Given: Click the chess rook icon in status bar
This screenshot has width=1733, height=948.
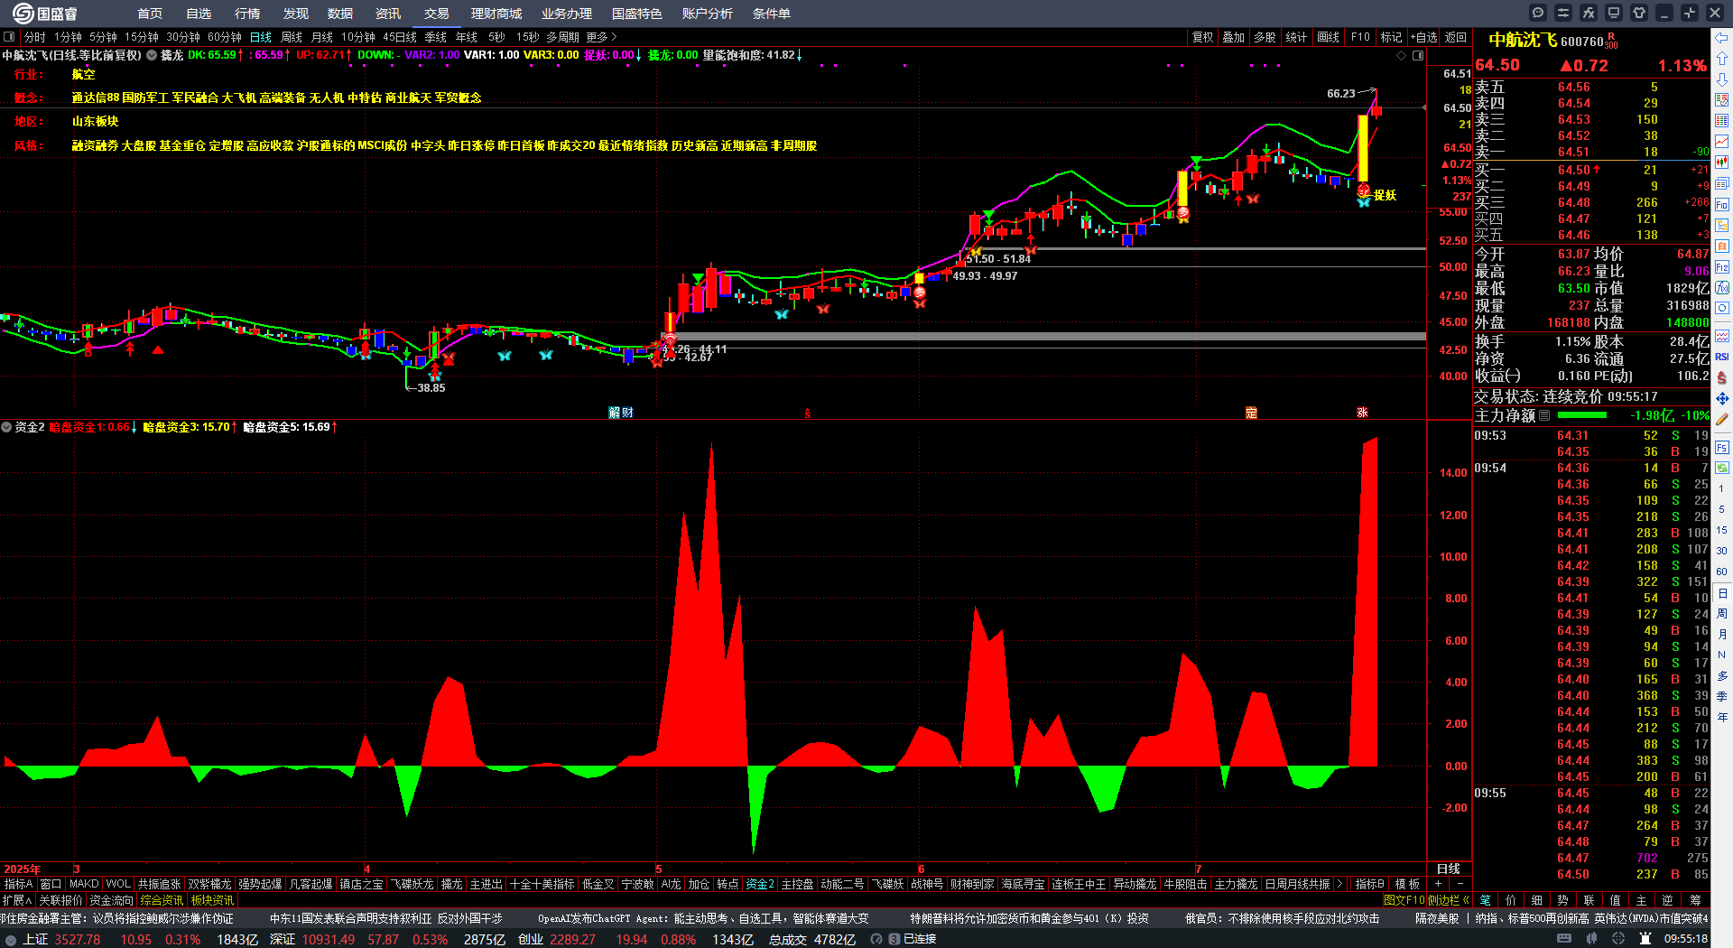Looking at the screenshot, I should (1645, 939).
